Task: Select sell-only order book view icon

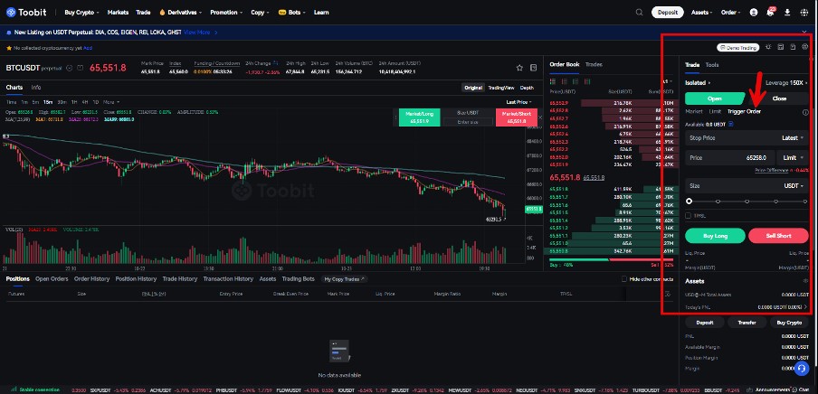Action: 587,81
